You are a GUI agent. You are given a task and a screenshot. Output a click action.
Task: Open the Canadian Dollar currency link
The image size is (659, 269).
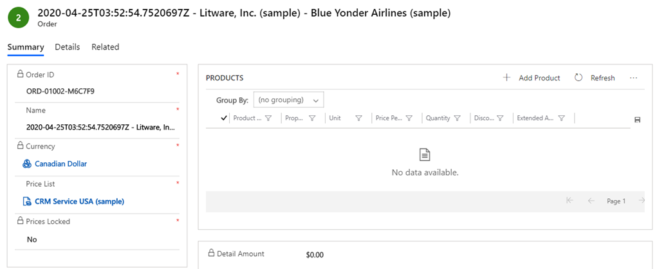click(x=60, y=164)
